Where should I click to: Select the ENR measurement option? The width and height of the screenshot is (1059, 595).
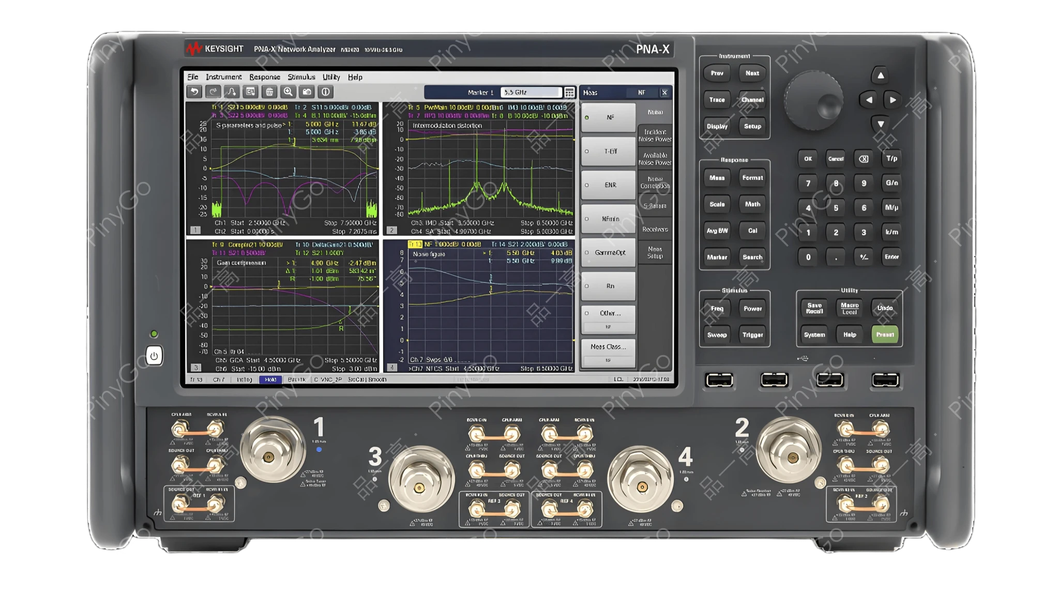[608, 185]
